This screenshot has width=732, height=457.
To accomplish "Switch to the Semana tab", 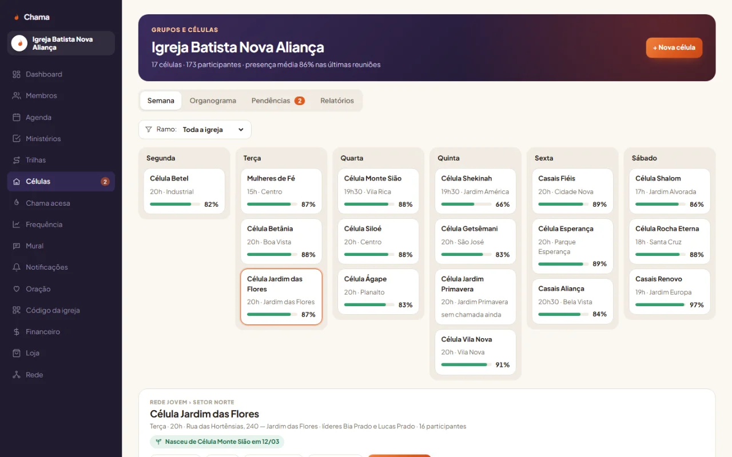I will (x=161, y=101).
